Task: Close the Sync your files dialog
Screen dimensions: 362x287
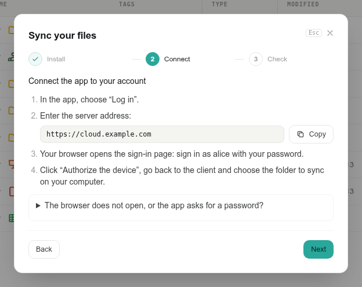Action: 330,33
